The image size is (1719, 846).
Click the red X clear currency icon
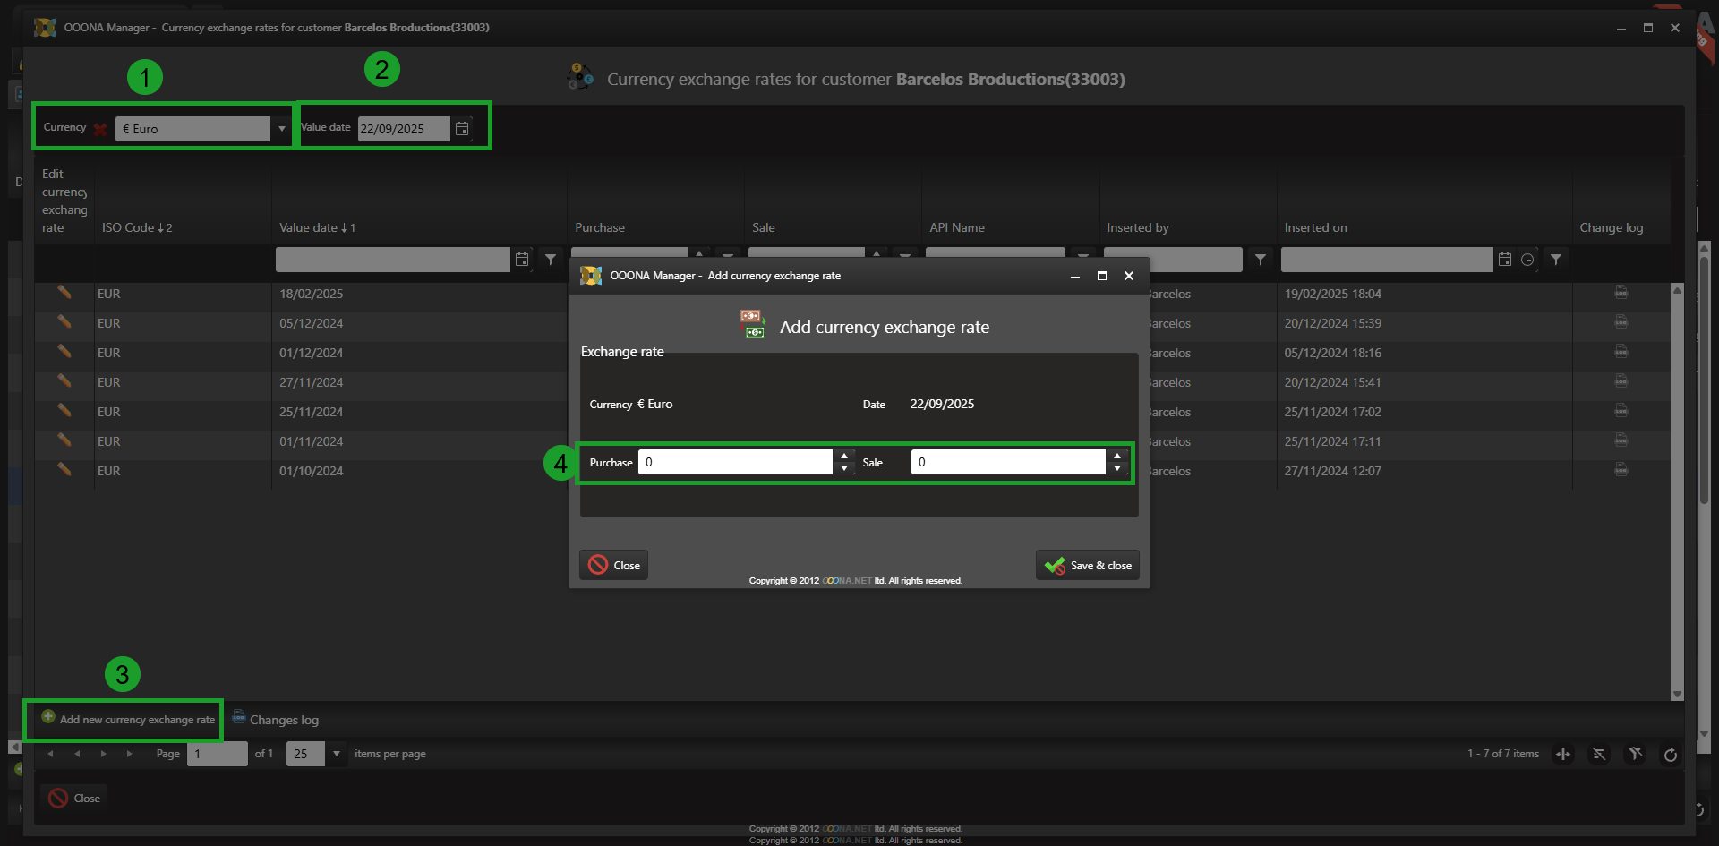coord(100,129)
